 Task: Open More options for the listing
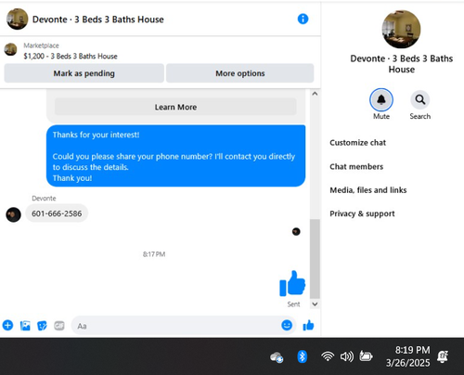pos(240,73)
